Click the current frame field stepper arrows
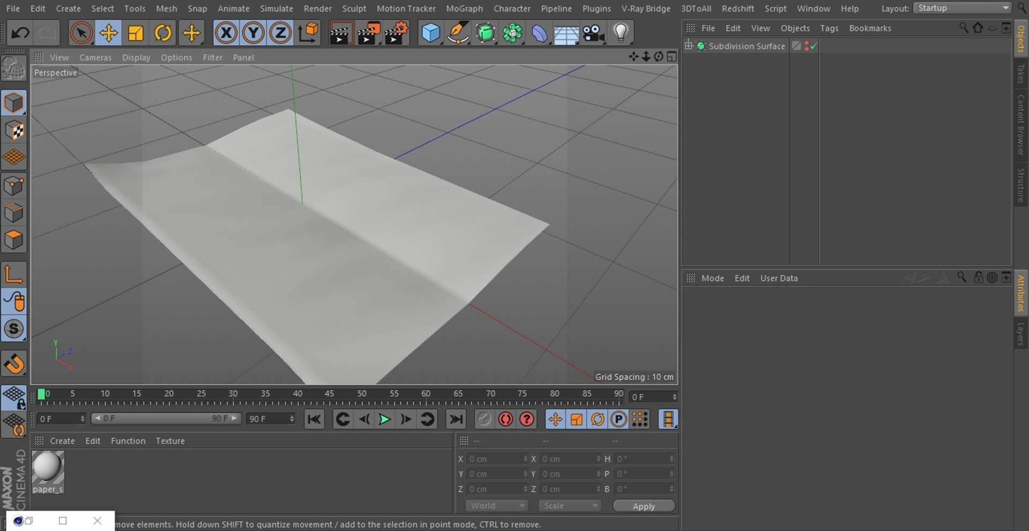The image size is (1029, 531). [x=674, y=397]
